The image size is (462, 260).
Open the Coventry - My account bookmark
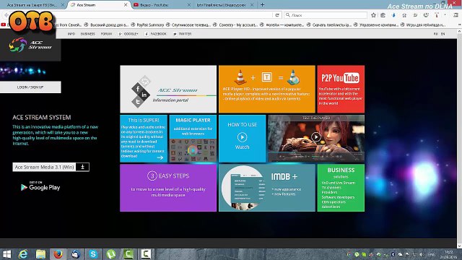pyautogui.click(x=235, y=25)
